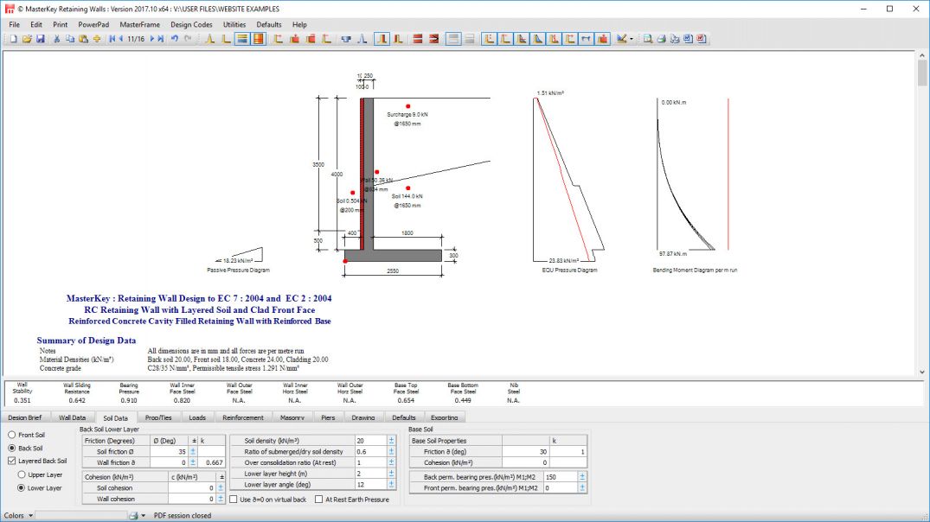Select the L-shaped wall type icon
Image resolution: width=930 pixels, height=522 pixels.
pos(226,39)
